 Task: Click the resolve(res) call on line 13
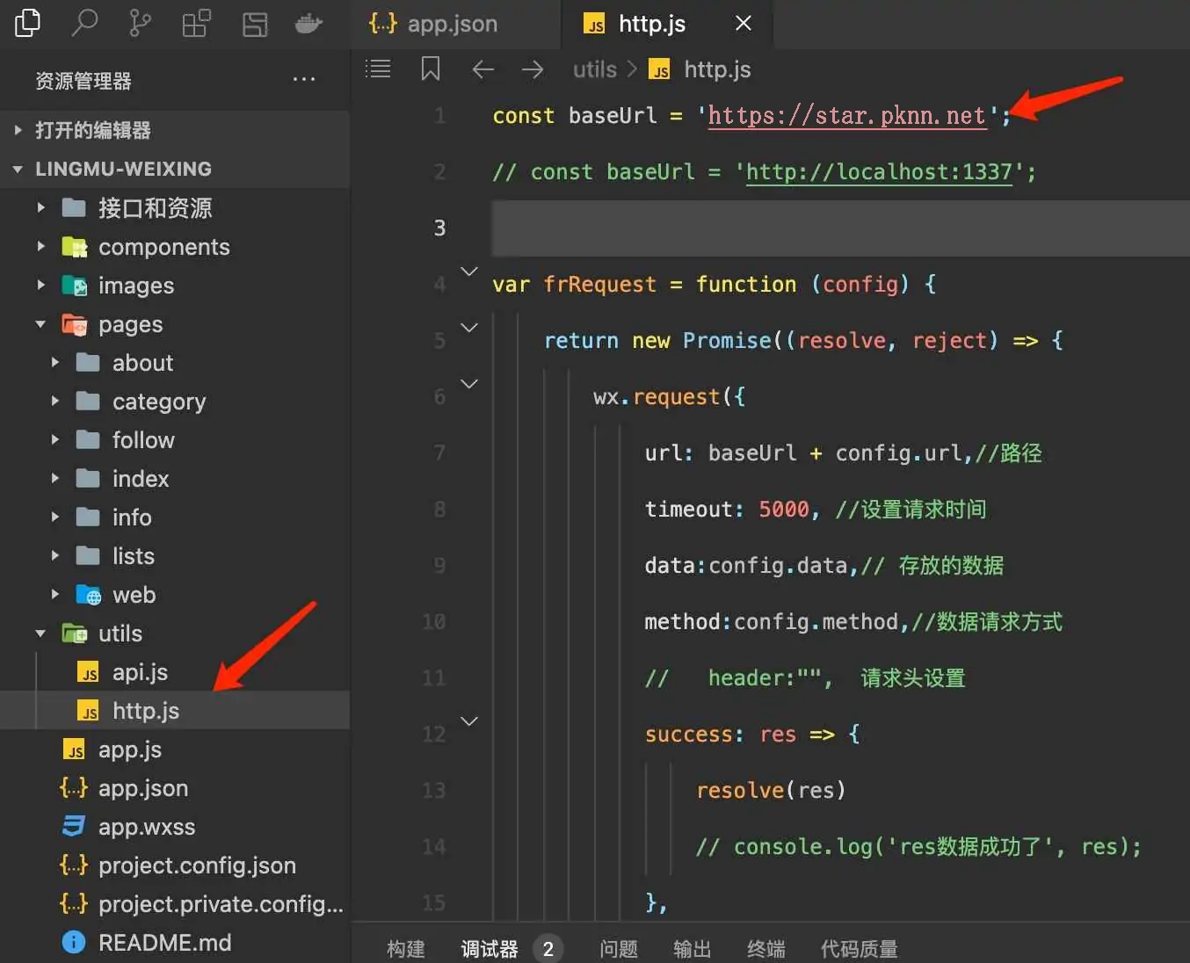(771, 791)
